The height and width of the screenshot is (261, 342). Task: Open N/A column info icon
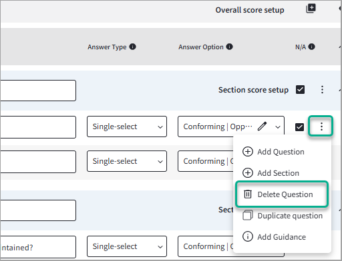[312, 47]
